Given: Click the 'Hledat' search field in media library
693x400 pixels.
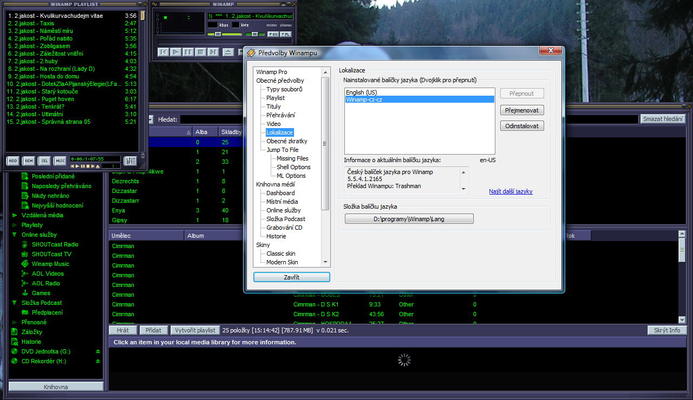Looking at the screenshot, I should (x=409, y=119).
